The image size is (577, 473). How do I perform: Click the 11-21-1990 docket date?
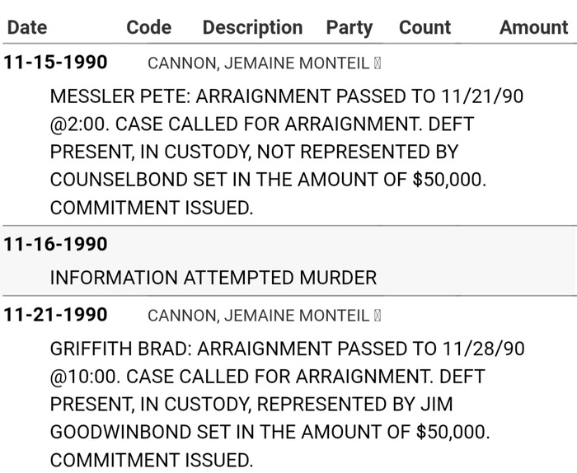tap(55, 316)
